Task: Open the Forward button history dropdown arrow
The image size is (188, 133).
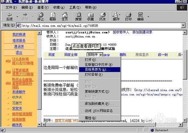Action: tap(33, 16)
